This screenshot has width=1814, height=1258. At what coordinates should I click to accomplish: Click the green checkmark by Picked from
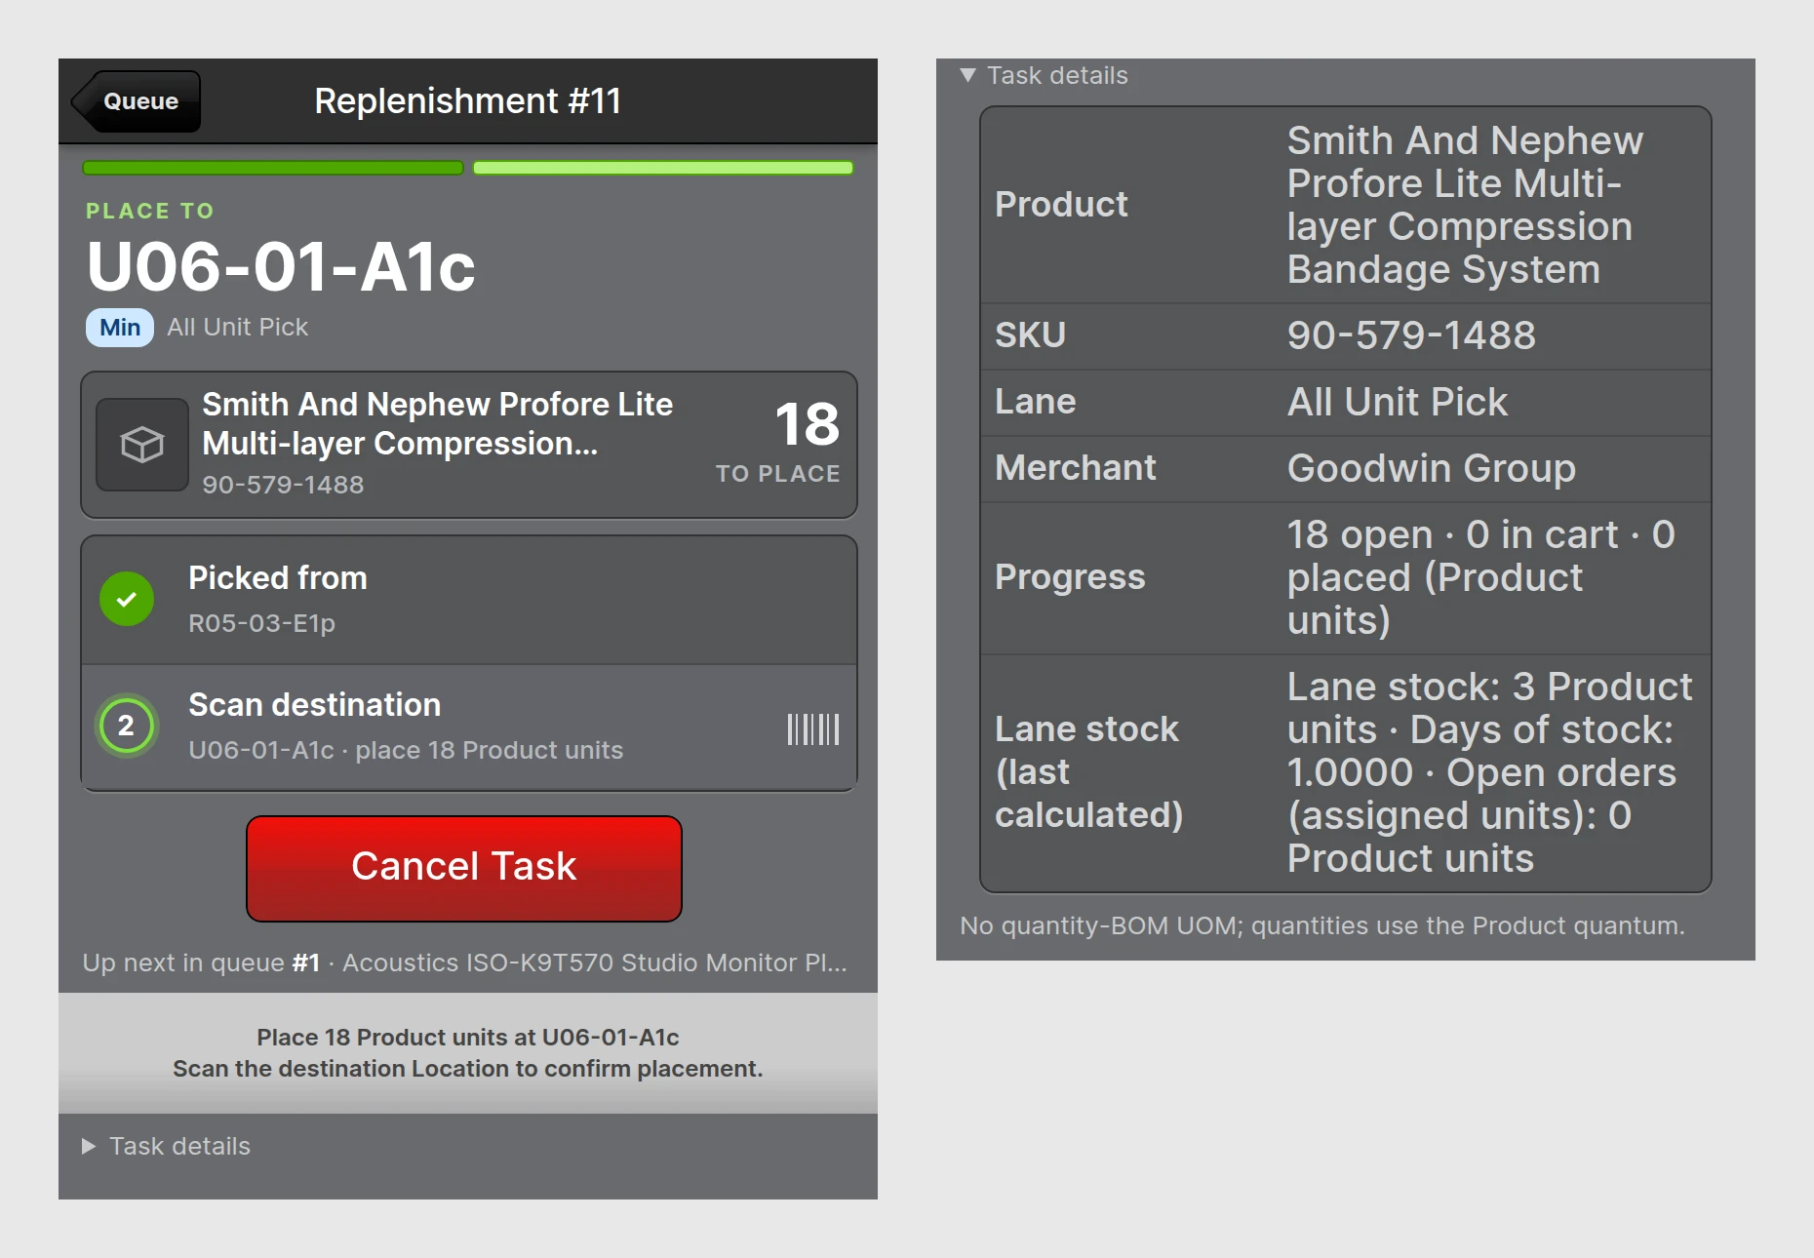click(x=127, y=599)
